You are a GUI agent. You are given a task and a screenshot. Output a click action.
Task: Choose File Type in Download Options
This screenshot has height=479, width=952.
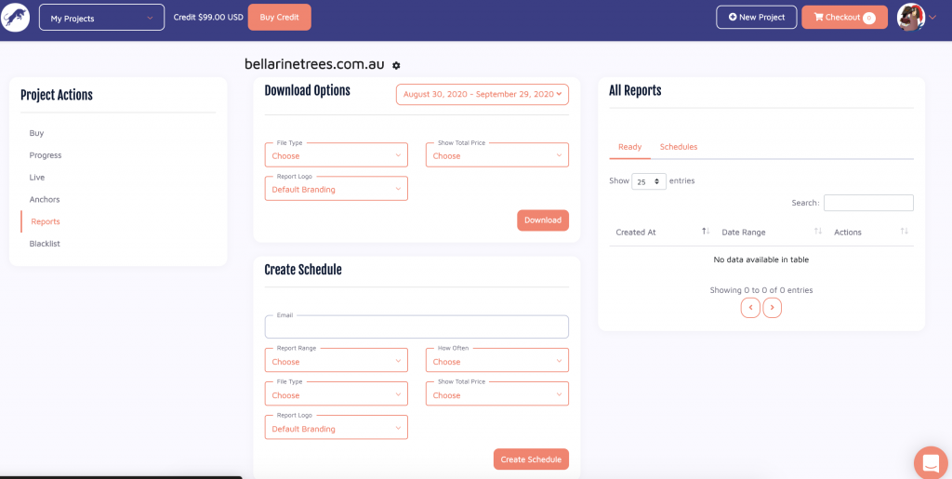[x=336, y=155]
